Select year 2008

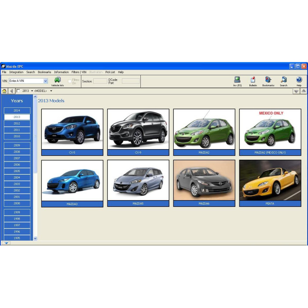[17, 152]
